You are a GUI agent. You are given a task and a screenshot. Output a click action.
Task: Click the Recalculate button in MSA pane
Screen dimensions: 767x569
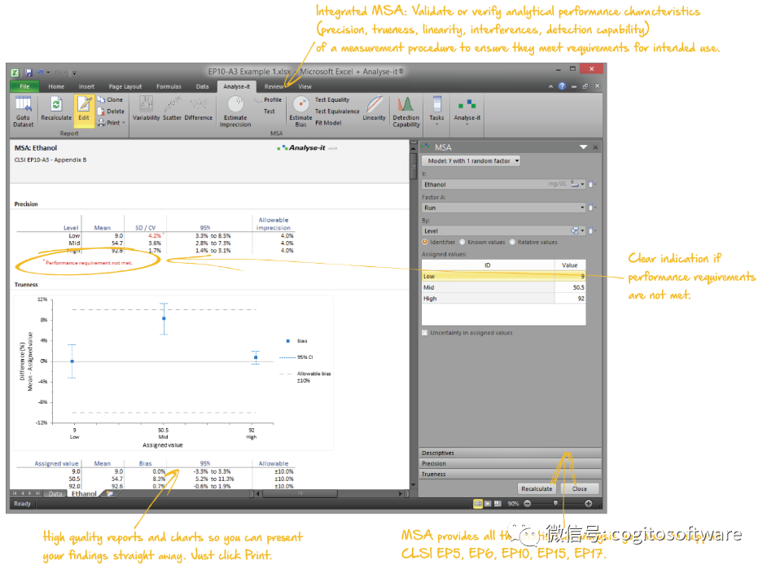[537, 489]
